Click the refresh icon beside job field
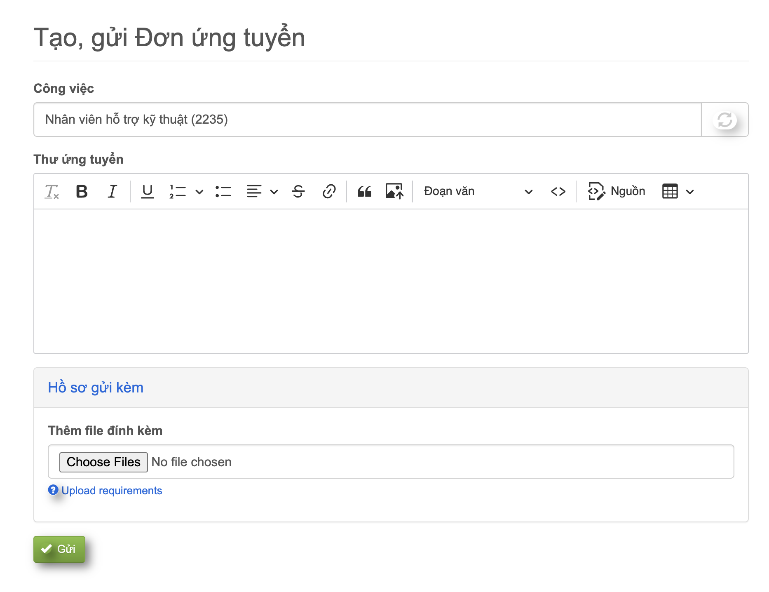The width and height of the screenshot is (769, 592). tap(724, 120)
